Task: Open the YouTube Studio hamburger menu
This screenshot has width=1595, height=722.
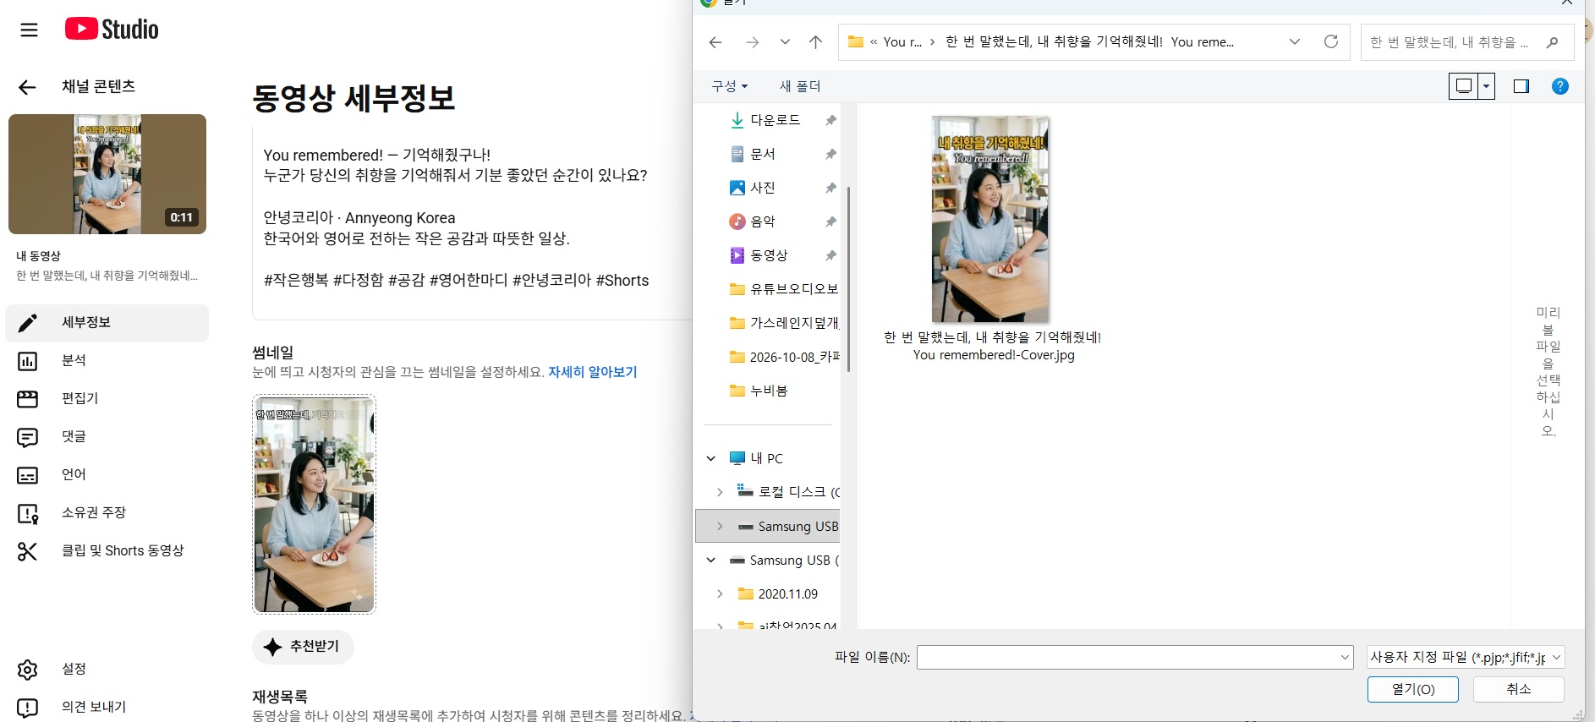Action: pyautogui.click(x=29, y=30)
